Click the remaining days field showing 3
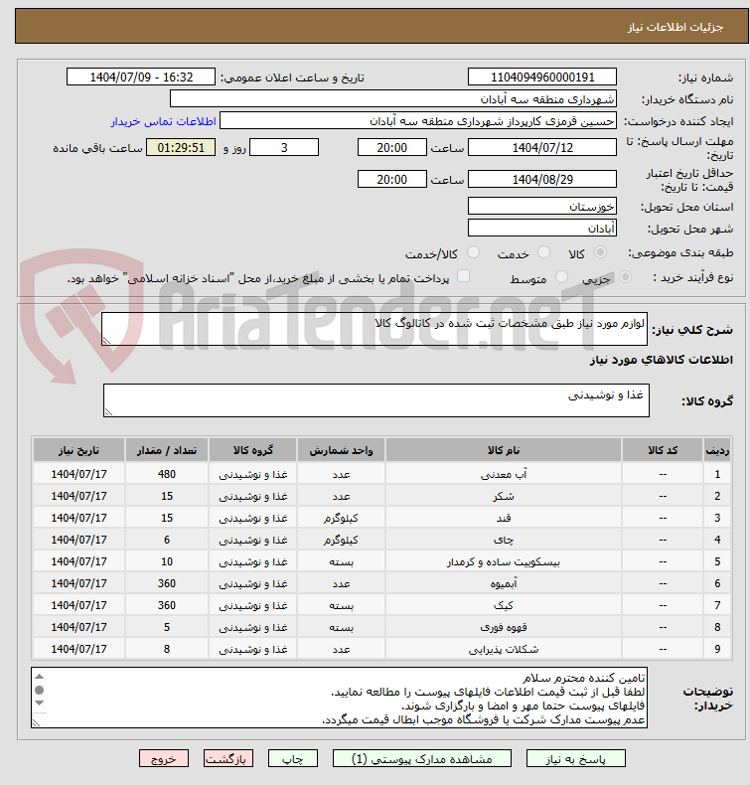 284,148
